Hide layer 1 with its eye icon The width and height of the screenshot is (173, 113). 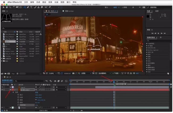click(x=2, y=87)
